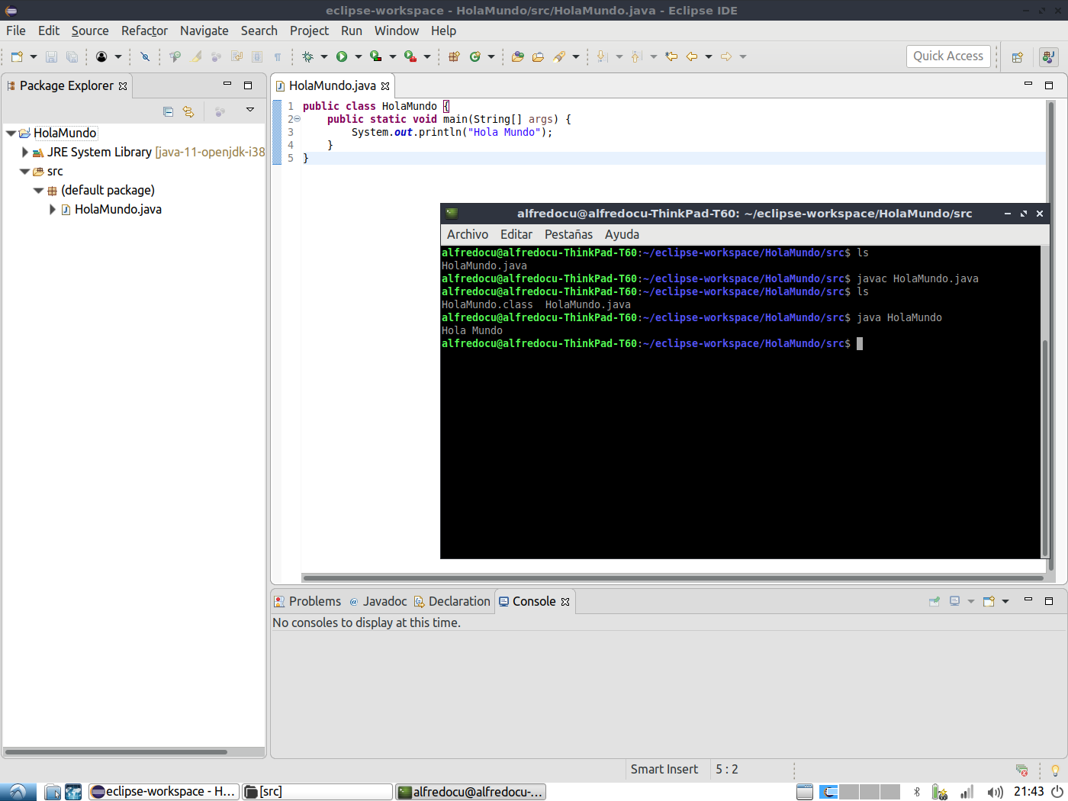This screenshot has height=801, width=1068.
Task: Click the Pin Console icon
Action: click(x=934, y=601)
